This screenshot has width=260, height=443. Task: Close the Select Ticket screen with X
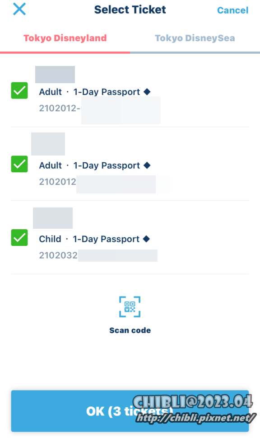(19, 9)
